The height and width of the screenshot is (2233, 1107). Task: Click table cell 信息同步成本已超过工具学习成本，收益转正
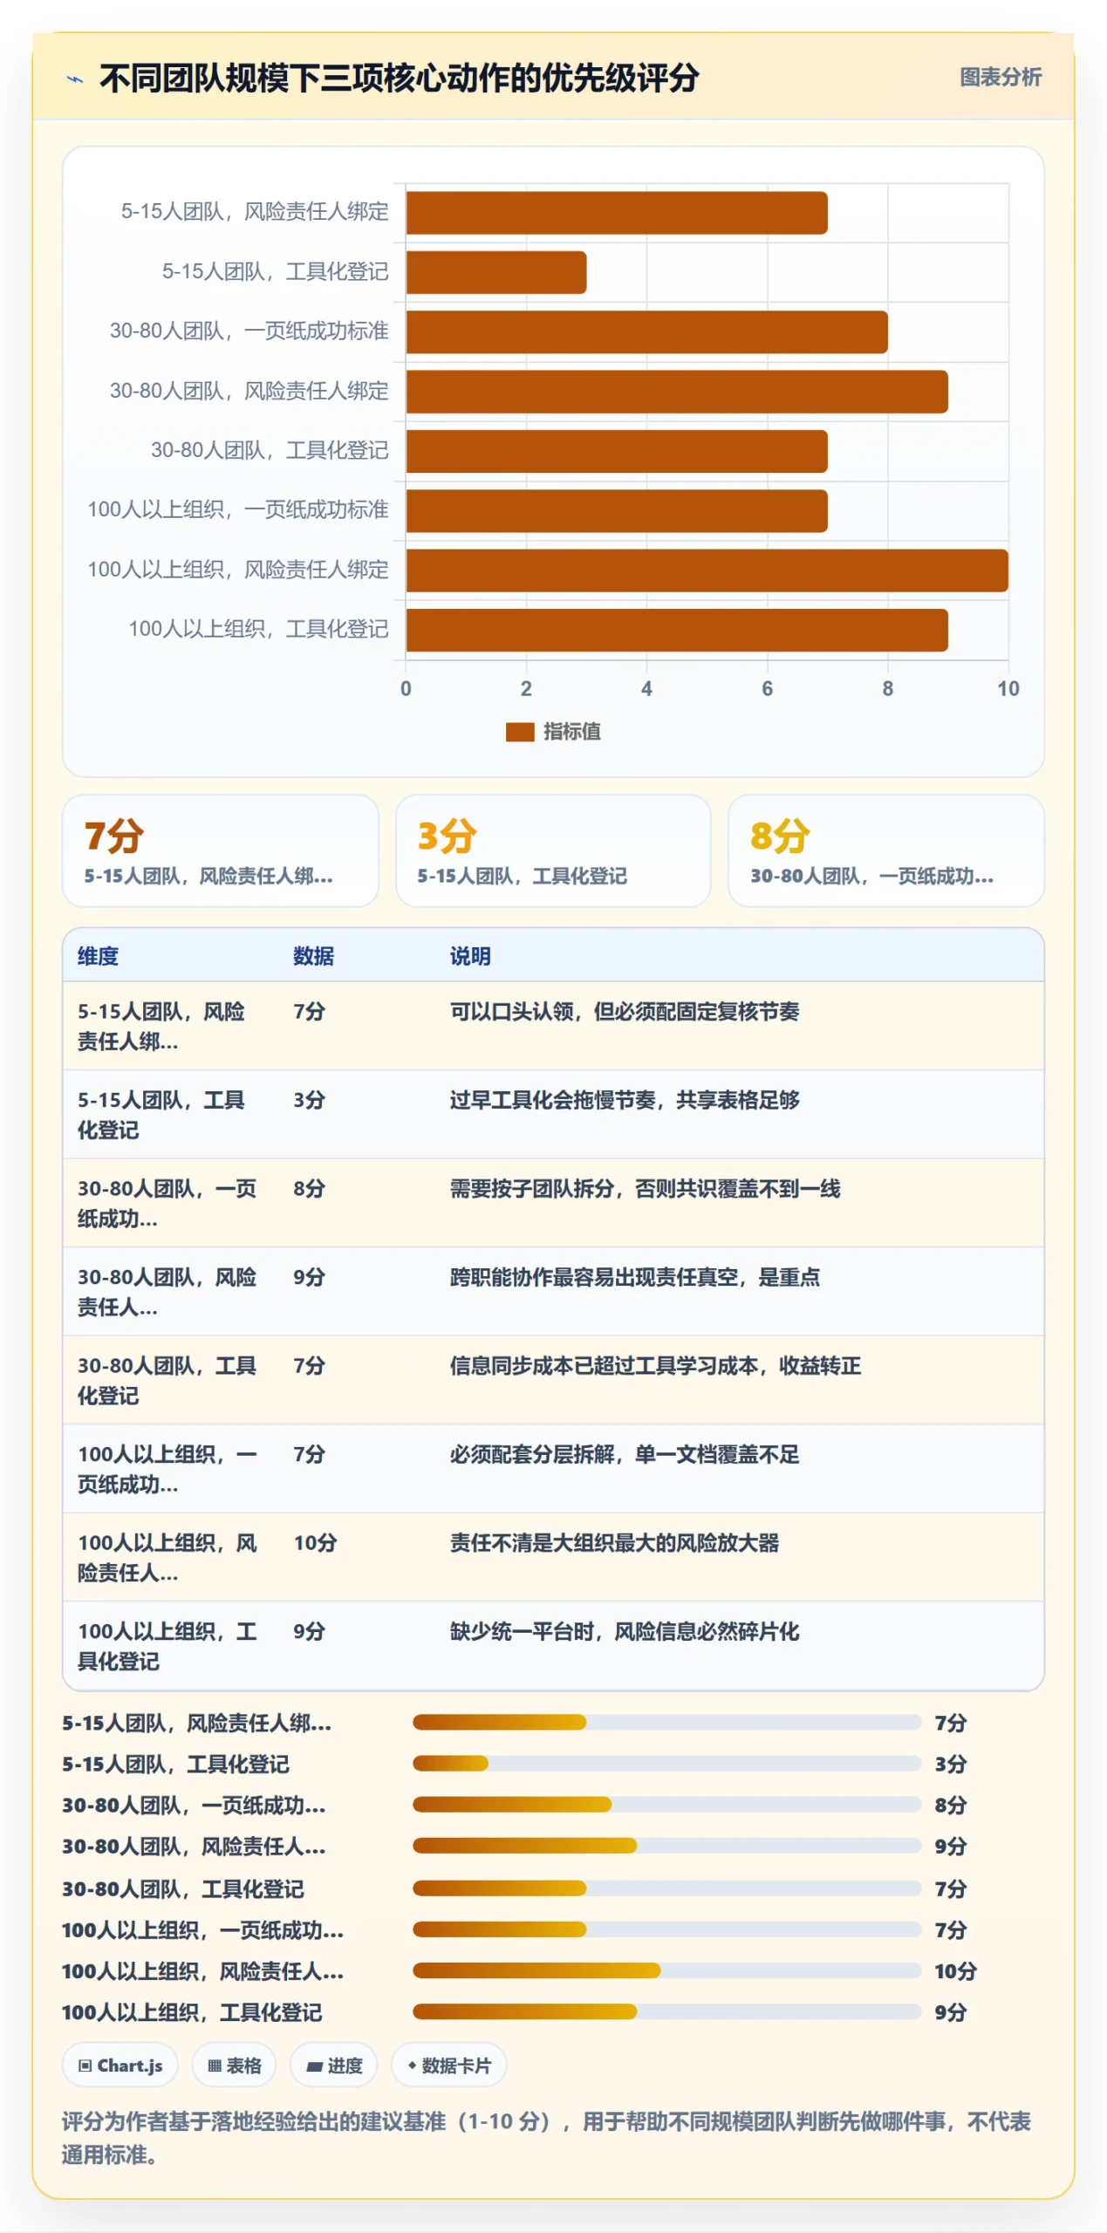(655, 1365)
